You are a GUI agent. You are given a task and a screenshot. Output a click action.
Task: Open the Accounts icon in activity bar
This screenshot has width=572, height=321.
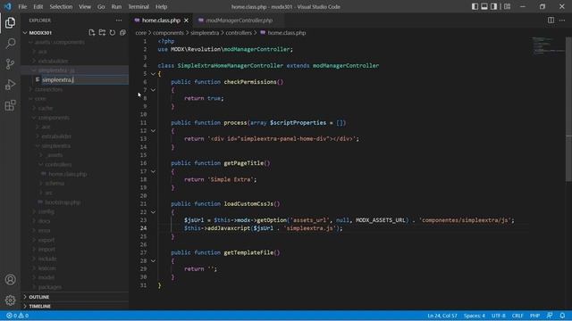click(x=10, y=279)
